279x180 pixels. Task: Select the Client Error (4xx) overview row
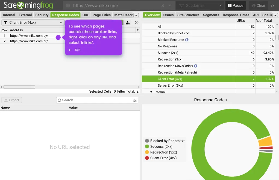click(208, 79)
